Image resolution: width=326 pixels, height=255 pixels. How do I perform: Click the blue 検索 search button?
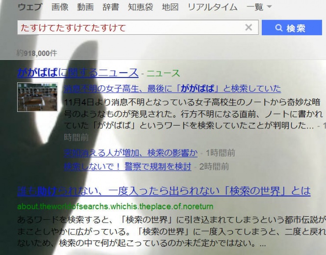coord(292,27)
